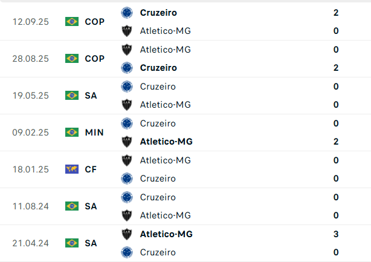Screen dimensions: 371x262
Task: Click the Atletico-MG crest in the 18.01.25 match
Action: tap(127, 160)
